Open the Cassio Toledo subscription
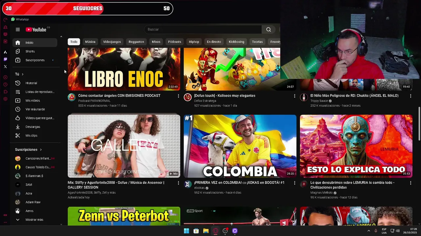 [35, 167]
